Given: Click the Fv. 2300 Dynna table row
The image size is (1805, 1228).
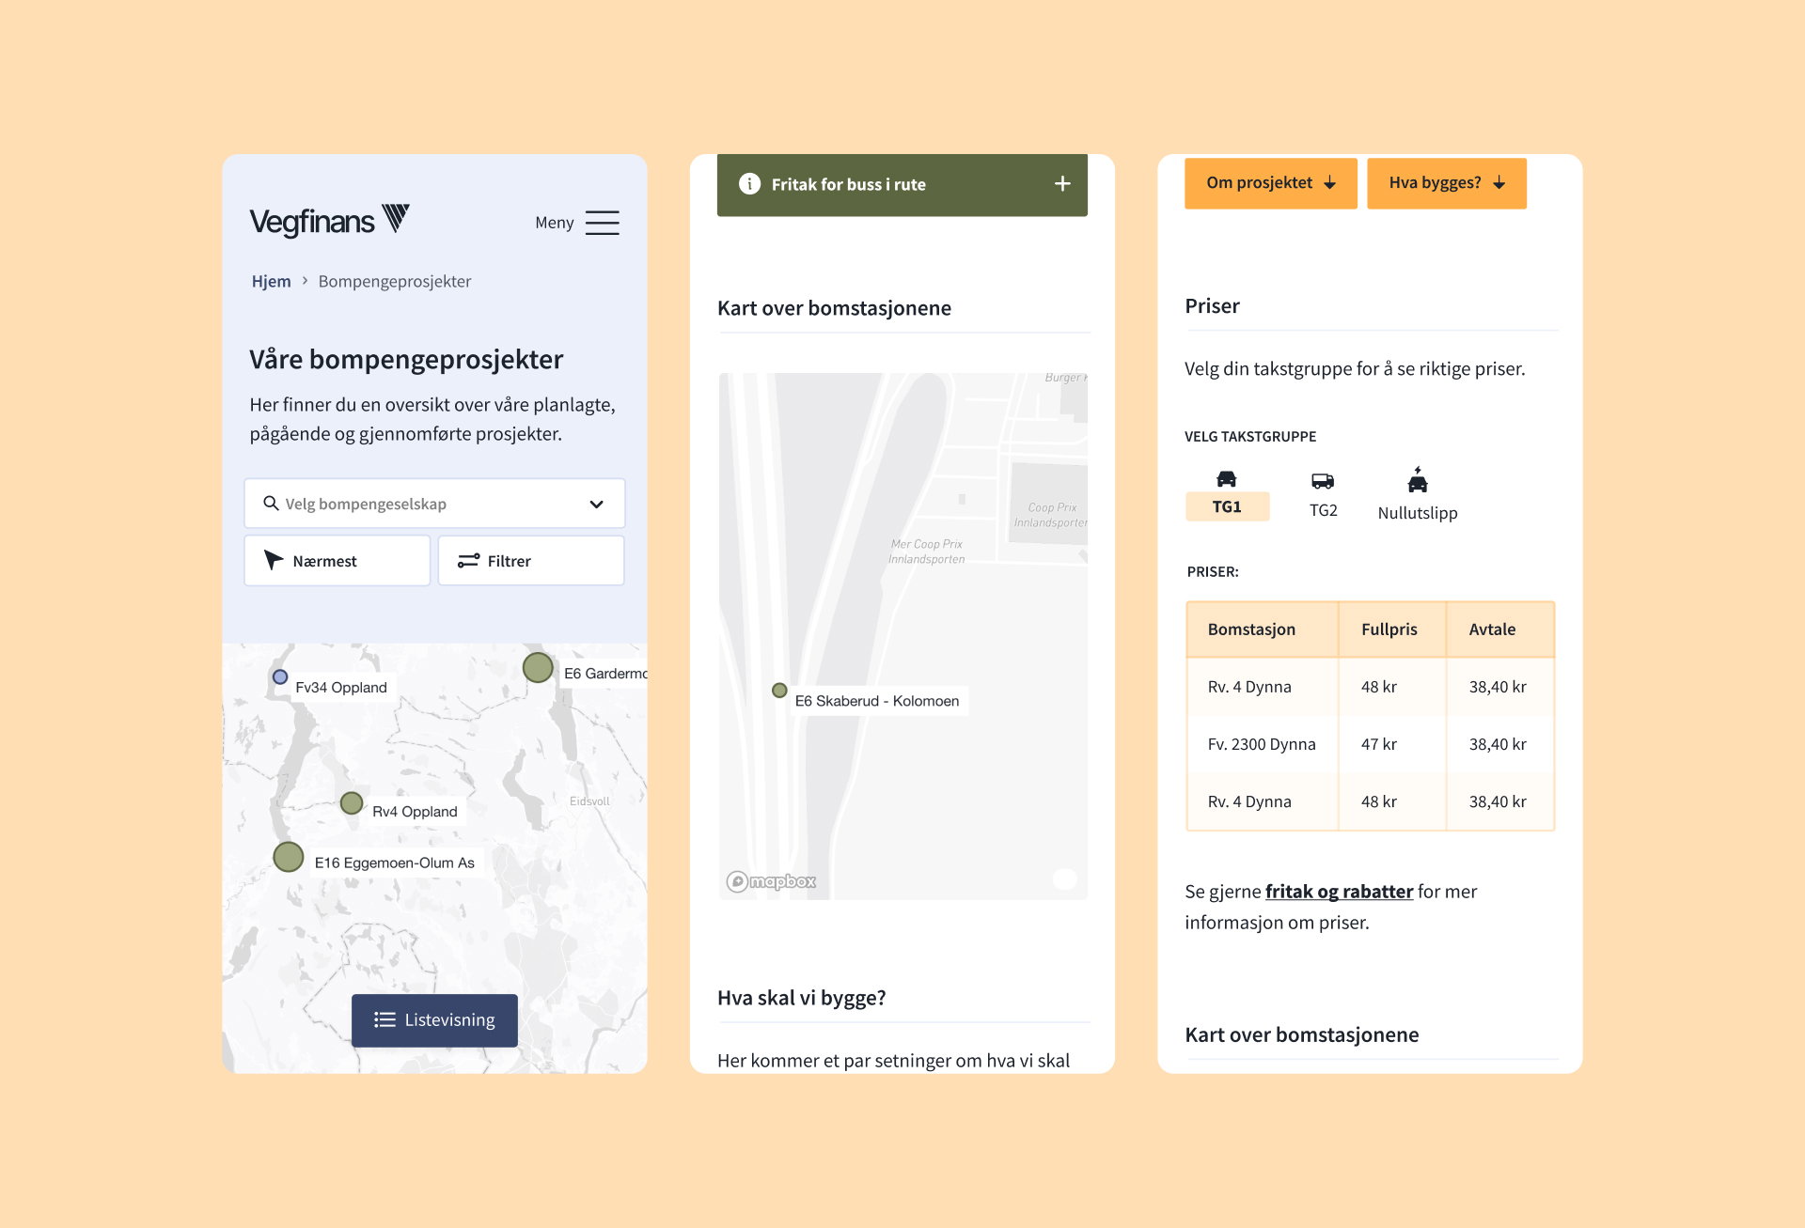Looking at the screenshot, I should point(1371,744).
